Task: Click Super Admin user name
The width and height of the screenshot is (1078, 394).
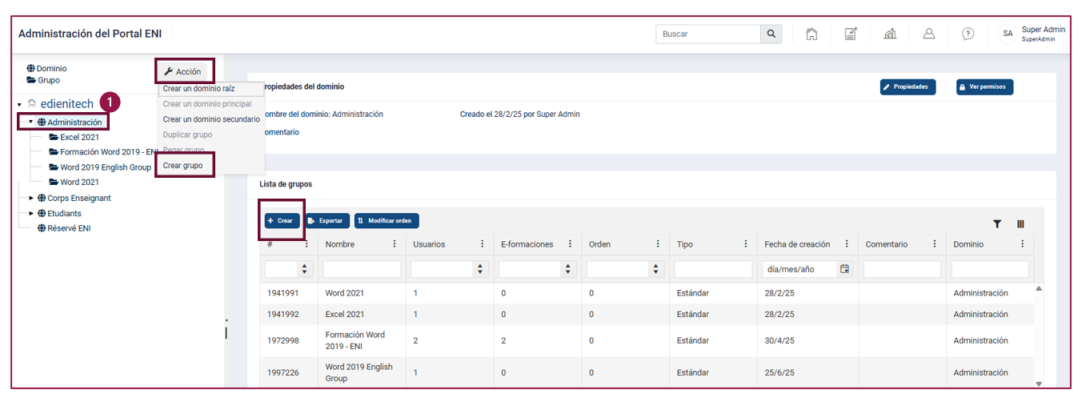Action: coord(1043,30)
